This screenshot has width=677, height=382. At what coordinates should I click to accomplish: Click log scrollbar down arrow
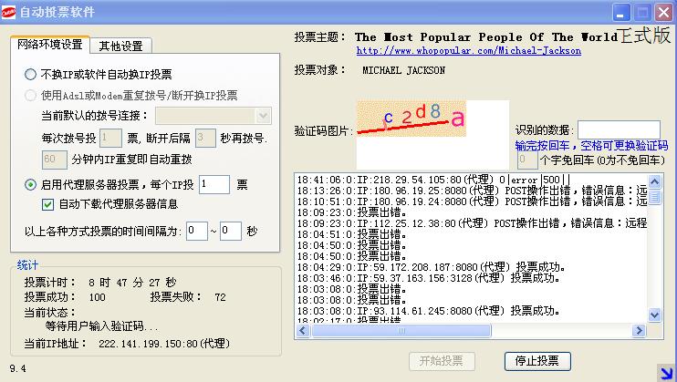(654, 315)
